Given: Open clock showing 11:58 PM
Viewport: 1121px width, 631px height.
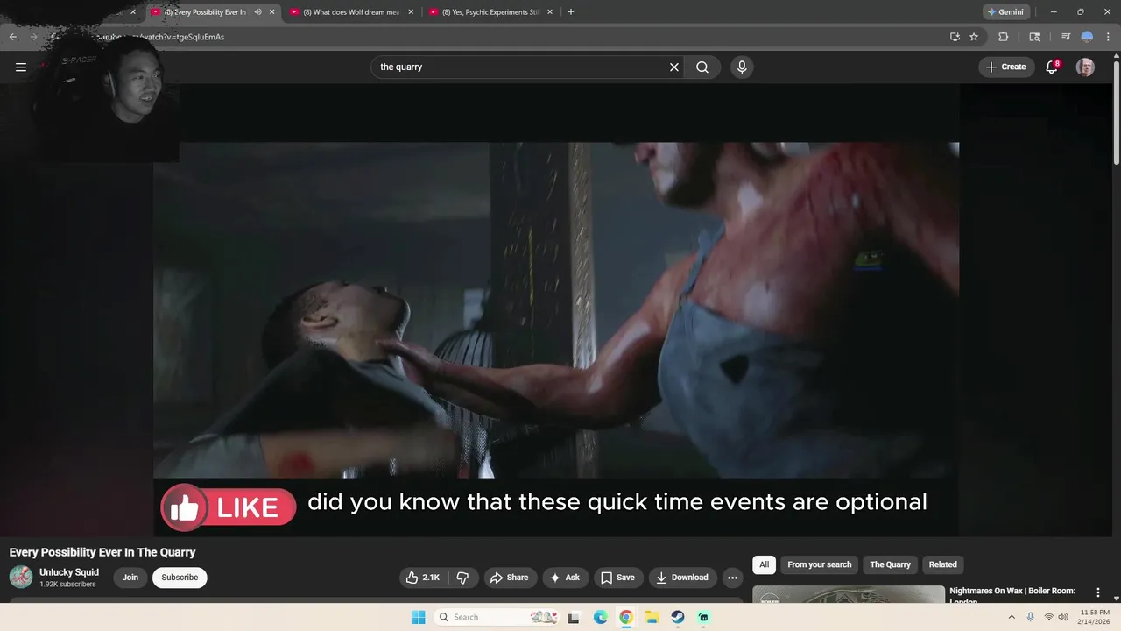Looking at the screenshot, I should coord(1094,617).
